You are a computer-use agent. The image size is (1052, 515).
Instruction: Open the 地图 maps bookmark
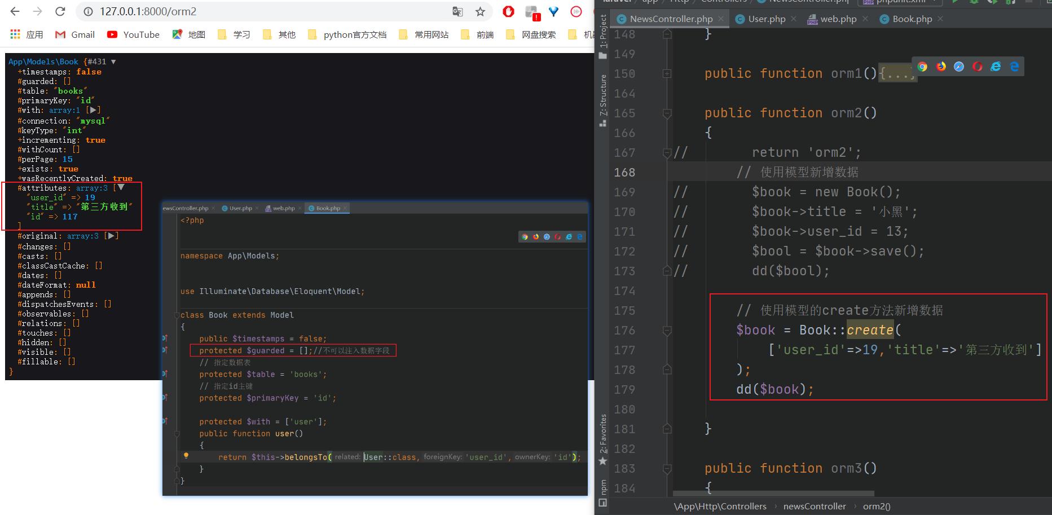click(189, 34)
